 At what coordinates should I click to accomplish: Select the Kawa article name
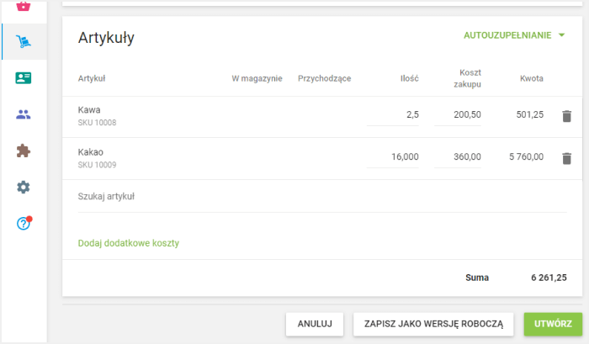[x=89, y=110]
